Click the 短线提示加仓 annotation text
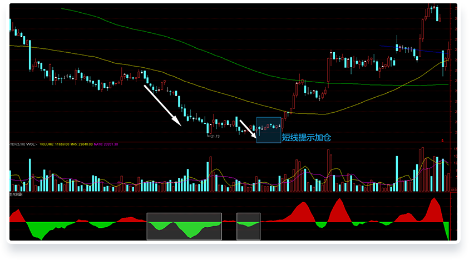The width and height of the screenshot is (469, 260). pos(306,137)
